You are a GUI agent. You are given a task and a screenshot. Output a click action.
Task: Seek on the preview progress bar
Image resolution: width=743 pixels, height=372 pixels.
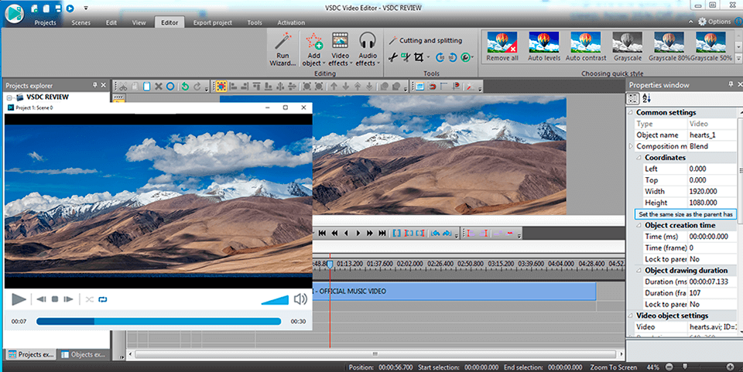[x=159, y=322]
